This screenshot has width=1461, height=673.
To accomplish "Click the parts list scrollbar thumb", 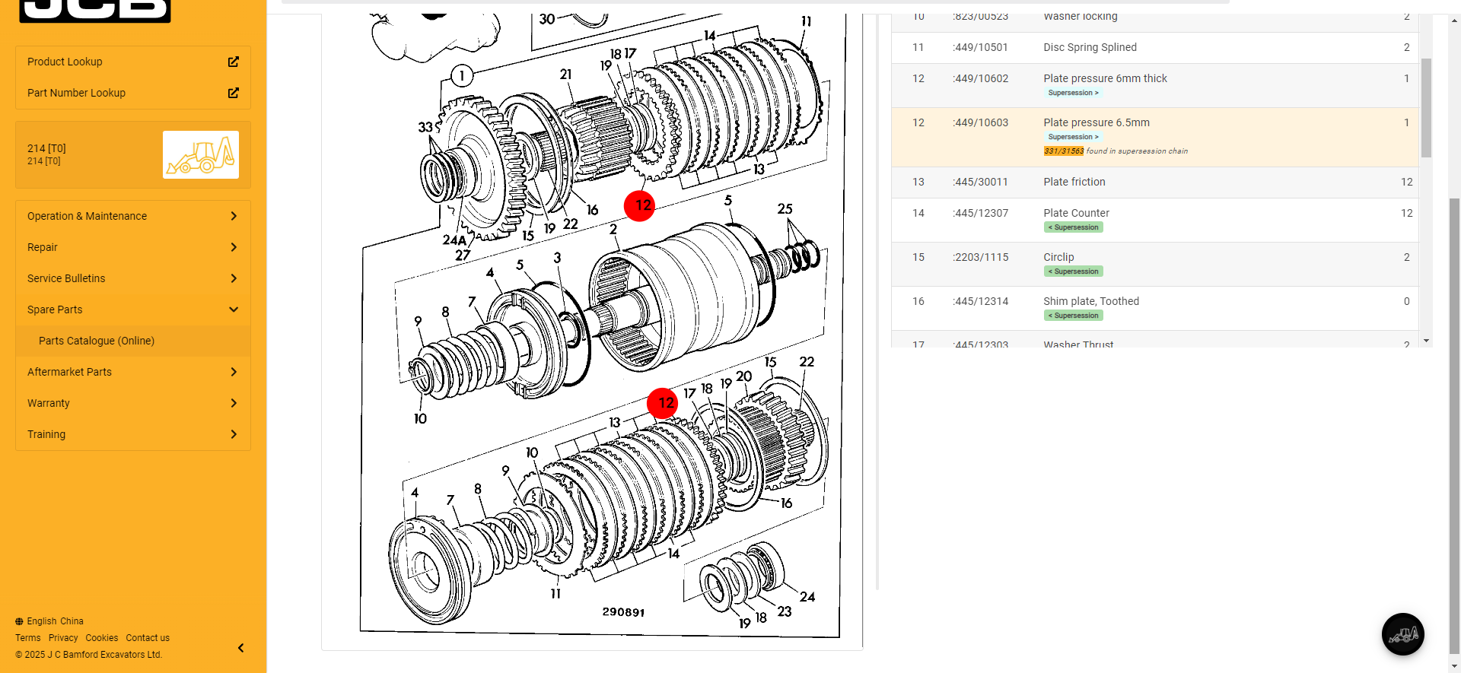I will [1426, 106].
